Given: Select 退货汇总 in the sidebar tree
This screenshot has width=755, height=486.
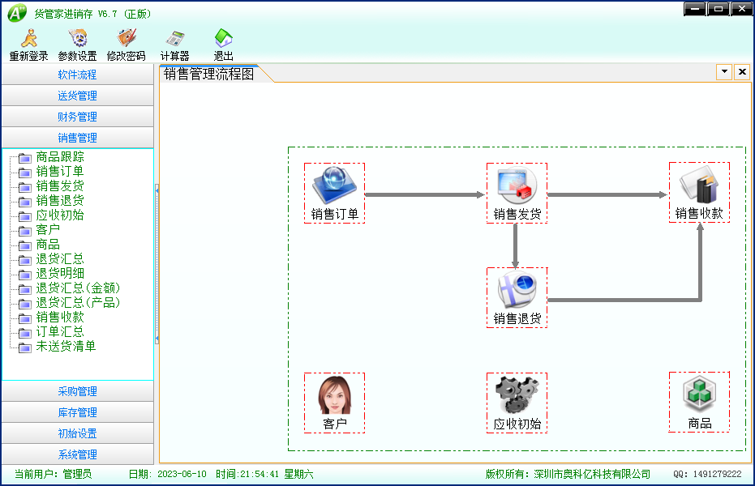Looking at the screenshot, I should pyautogui.click(x=60, y=259).
